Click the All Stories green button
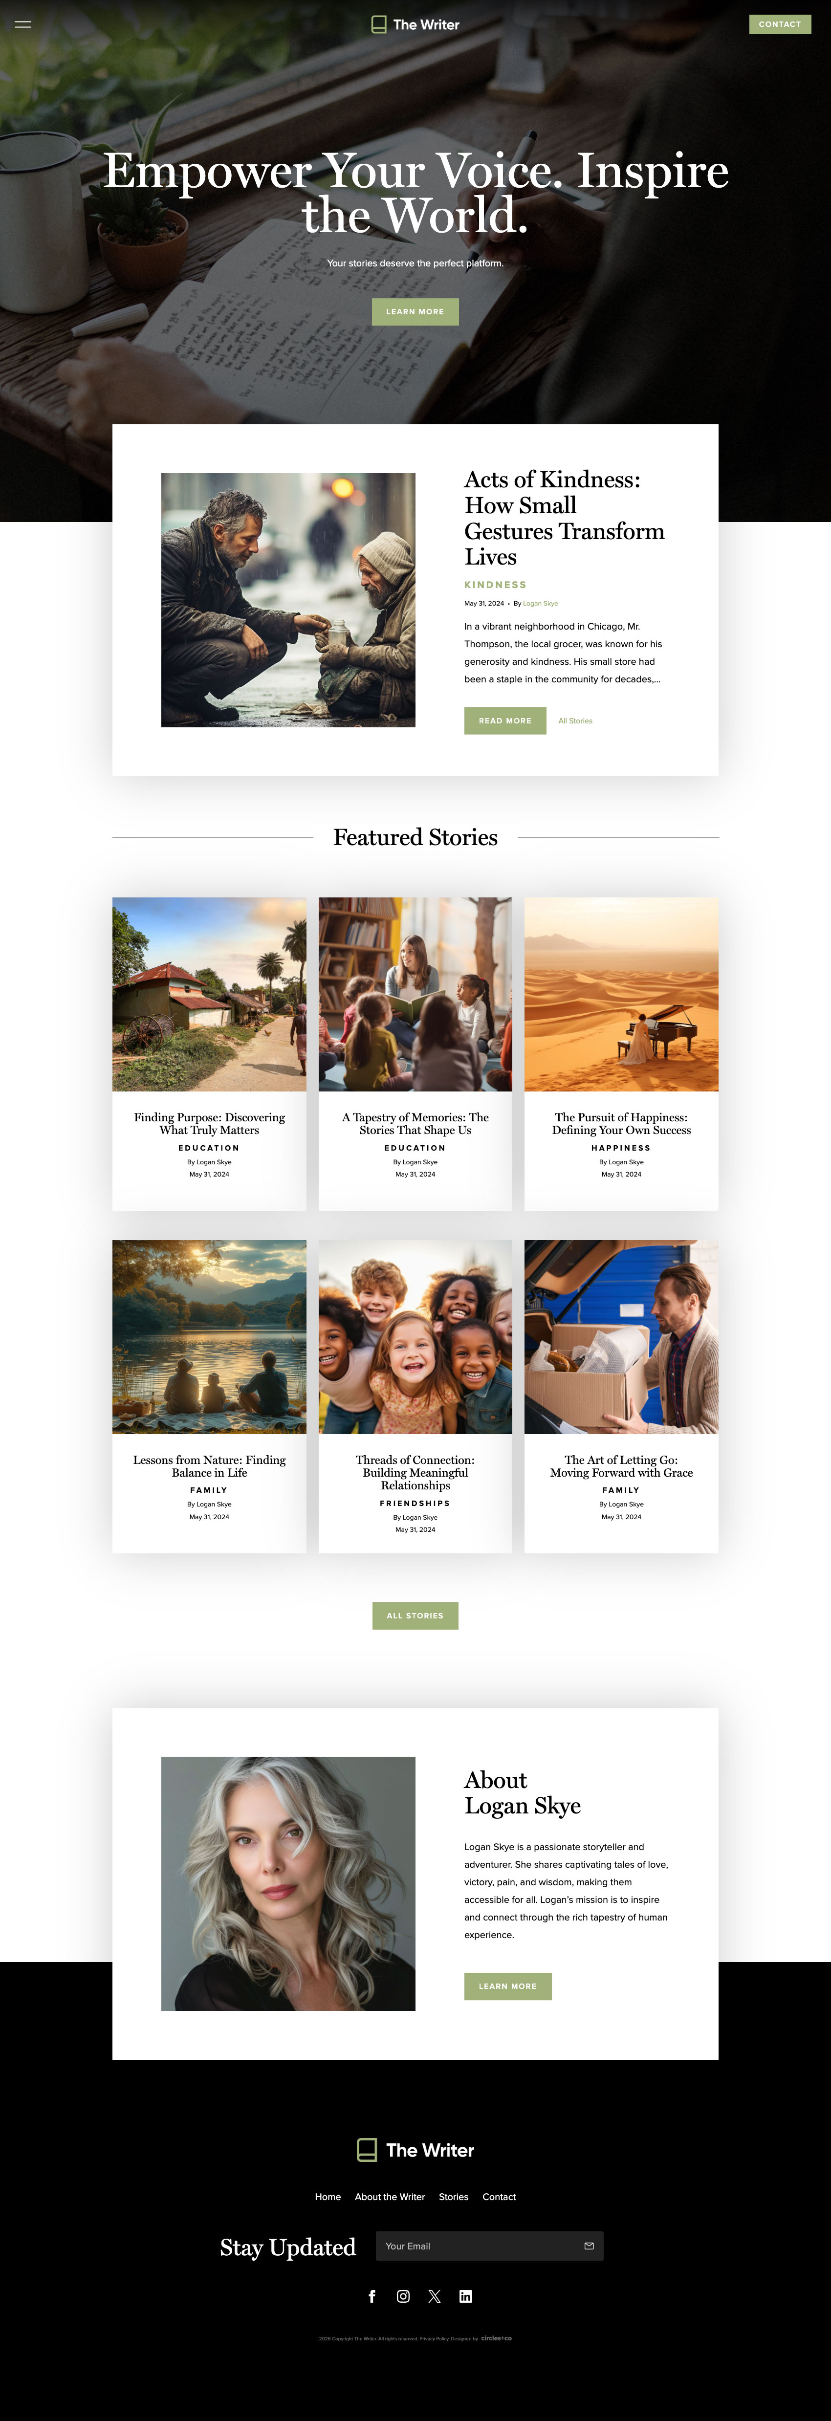Screen dimensions: 831x2421 click(415, 1615)
